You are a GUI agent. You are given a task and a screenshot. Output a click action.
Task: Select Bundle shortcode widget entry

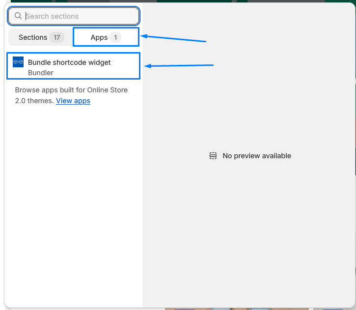73,66
